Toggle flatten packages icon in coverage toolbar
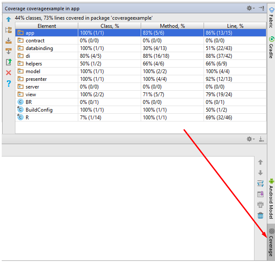The image size is (275, 263). point(9,30)
